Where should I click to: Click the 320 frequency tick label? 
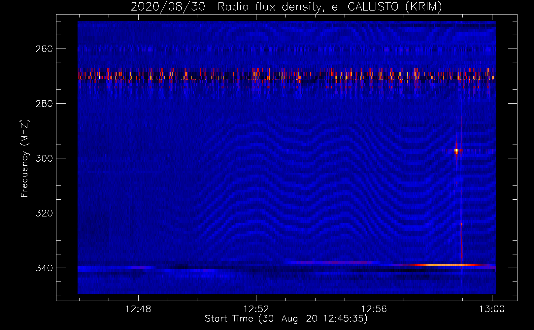44,213
